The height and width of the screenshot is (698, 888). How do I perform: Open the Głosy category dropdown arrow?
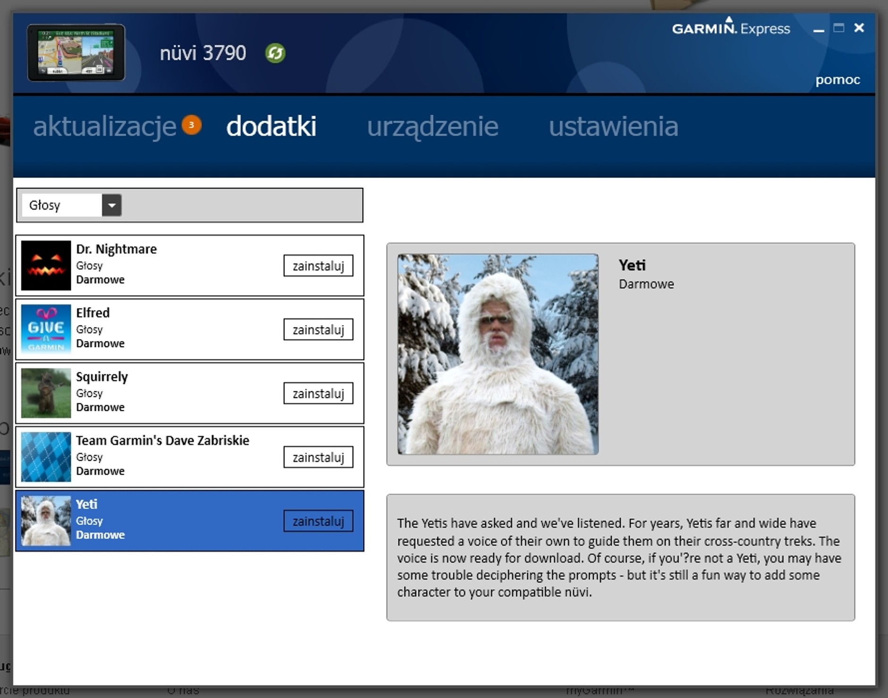pyautogui.click(x=111, y=205)
